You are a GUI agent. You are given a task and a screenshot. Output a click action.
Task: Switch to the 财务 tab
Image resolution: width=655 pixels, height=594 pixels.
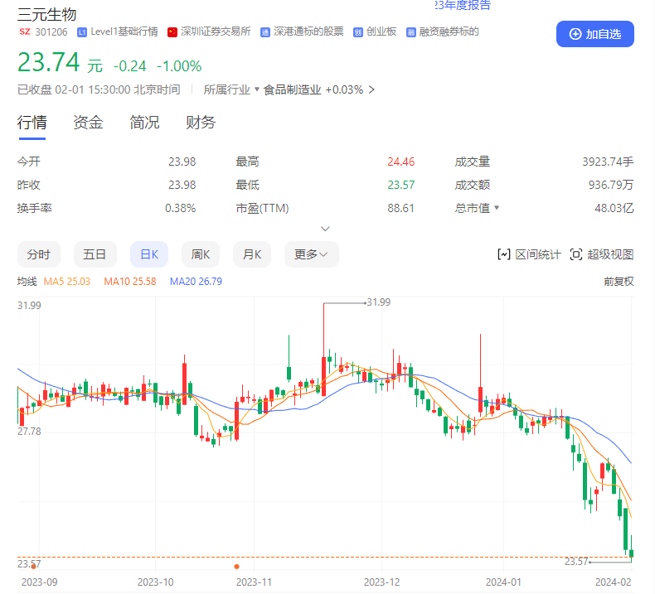click(201, 123)
